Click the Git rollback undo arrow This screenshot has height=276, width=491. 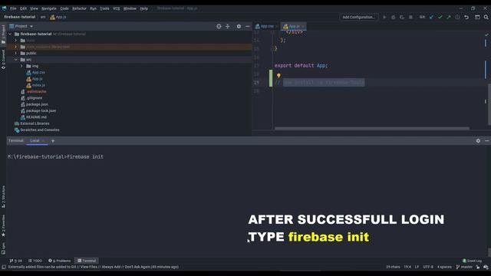tap(466, 17)
